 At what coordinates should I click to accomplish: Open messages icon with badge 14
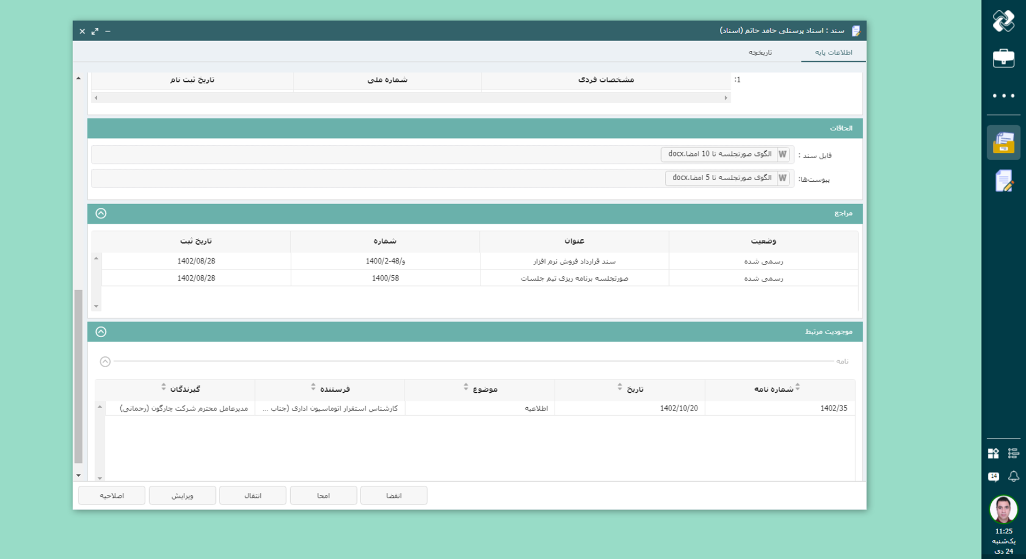pos(993,476)
